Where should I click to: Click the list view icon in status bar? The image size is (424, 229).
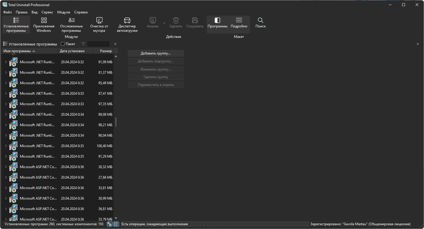116,224
